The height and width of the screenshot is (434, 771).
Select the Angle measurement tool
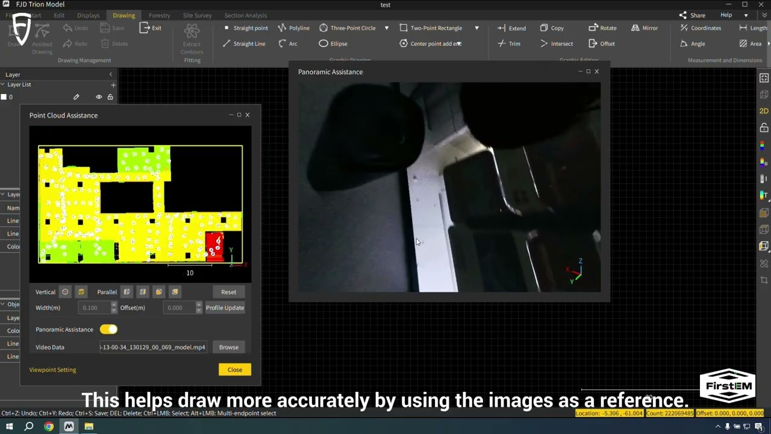(692, 43)
